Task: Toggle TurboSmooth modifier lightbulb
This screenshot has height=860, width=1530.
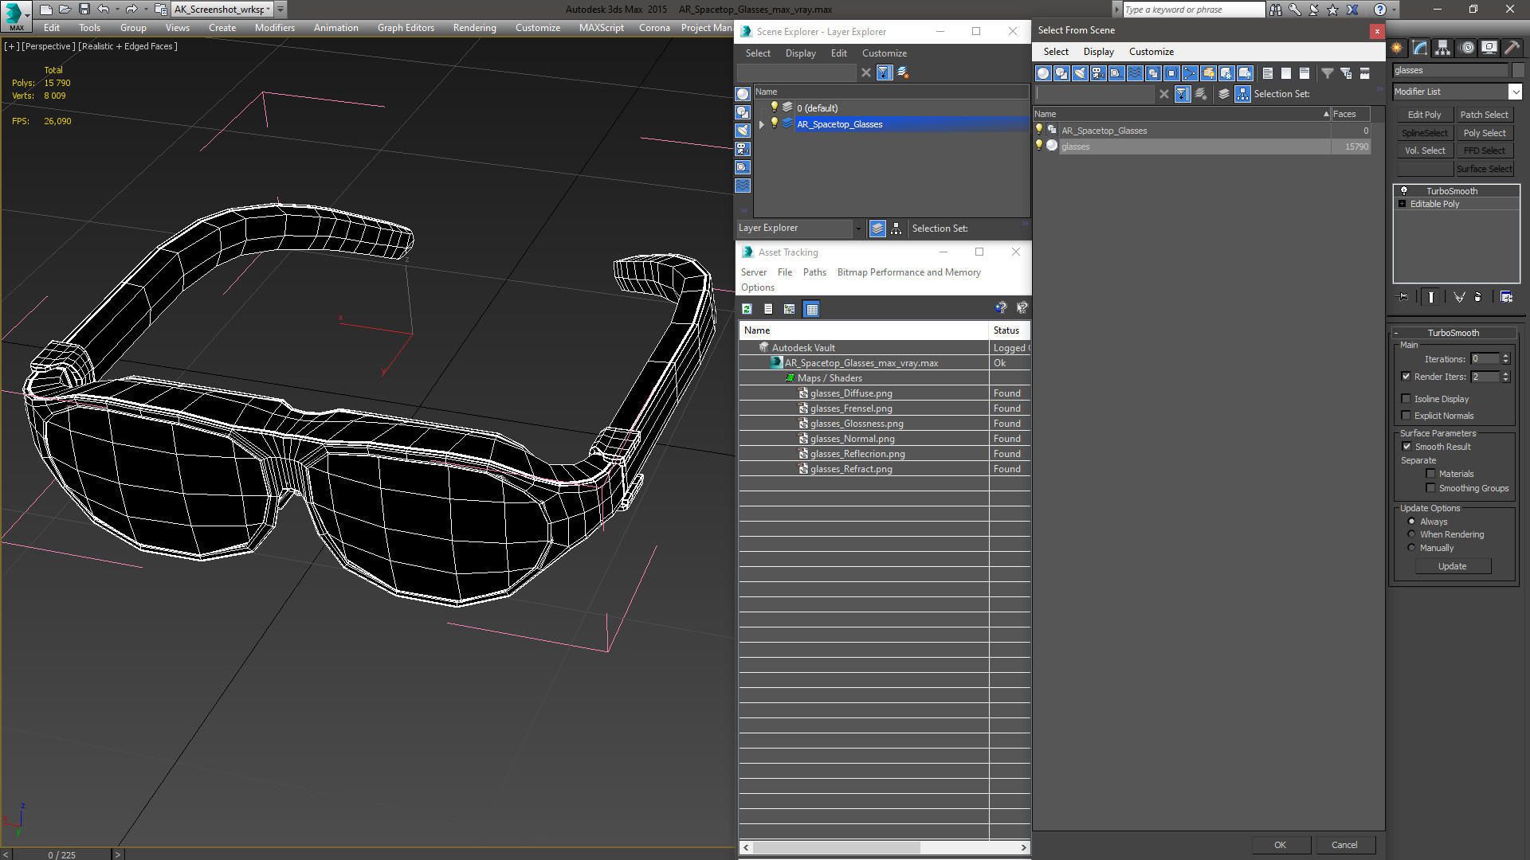Action: [1404, 191]
